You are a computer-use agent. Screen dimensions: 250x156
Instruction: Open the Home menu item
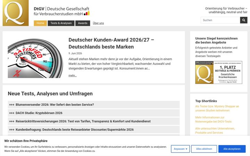(40, 23)
